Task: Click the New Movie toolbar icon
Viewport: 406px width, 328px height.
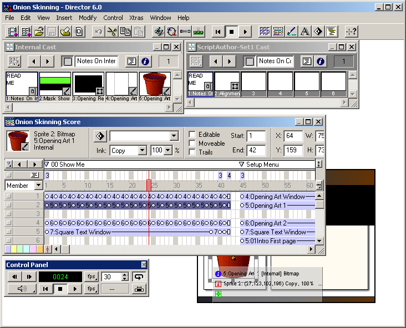Action: 12,32
